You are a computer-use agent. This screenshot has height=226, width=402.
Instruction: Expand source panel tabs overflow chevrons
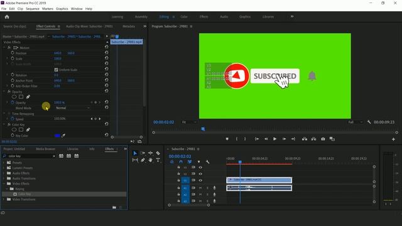pyautogui.click(x=145, y=26)
